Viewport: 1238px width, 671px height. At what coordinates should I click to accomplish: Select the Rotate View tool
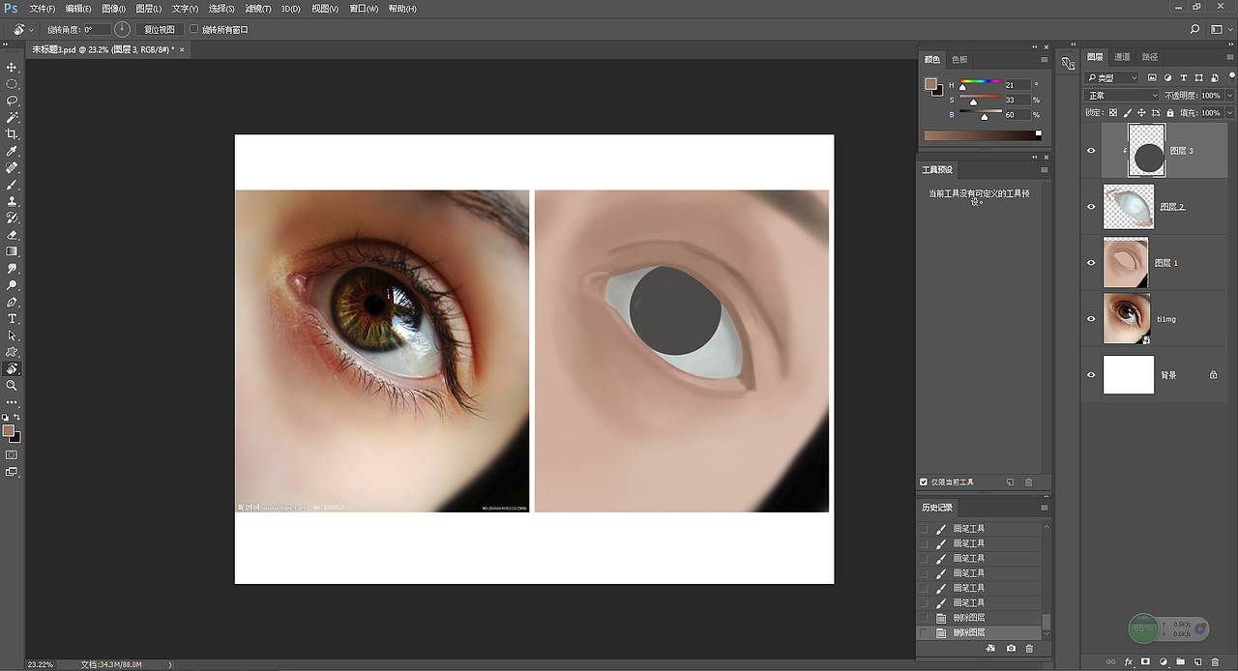pos(13,368)
